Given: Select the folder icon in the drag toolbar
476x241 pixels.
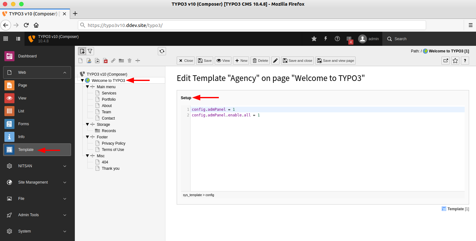Looking at the screenshot, I should tap(121, 61).
